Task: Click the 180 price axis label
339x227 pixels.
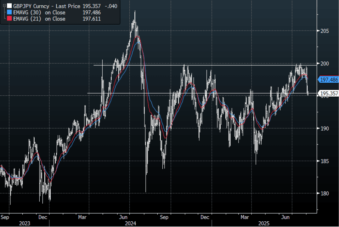Action: (x=325, y=193)
